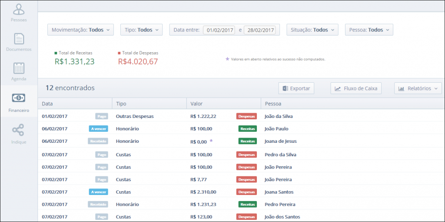Click the 'A vencer' badge for João Paulo
The image size is (445, 222).
point(98,129)
